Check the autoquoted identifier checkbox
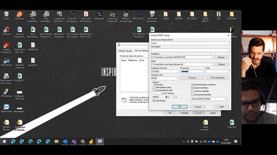The width and height of the screenshot is (277, 155). coord(193,95)
